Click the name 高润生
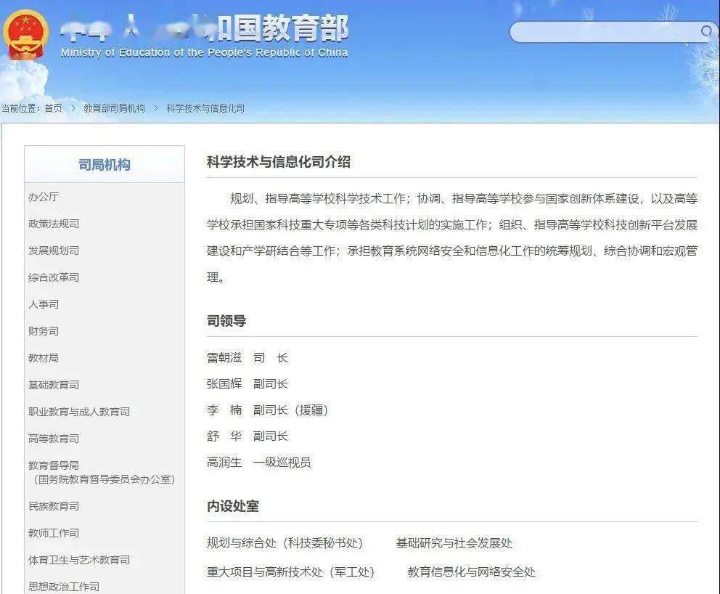 224,462
